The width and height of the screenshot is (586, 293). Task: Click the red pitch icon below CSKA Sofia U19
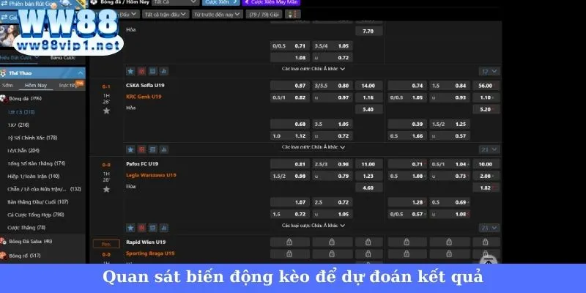click(141, 149)
